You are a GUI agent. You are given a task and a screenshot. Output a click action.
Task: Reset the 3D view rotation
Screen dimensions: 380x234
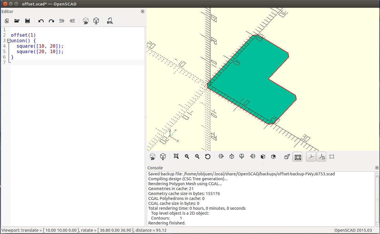[x=208, y=157]
